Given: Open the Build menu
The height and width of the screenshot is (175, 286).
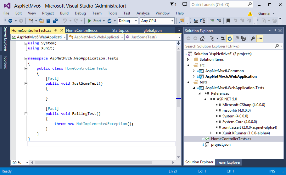Looking at the screenshot, I should click(64, 13).
